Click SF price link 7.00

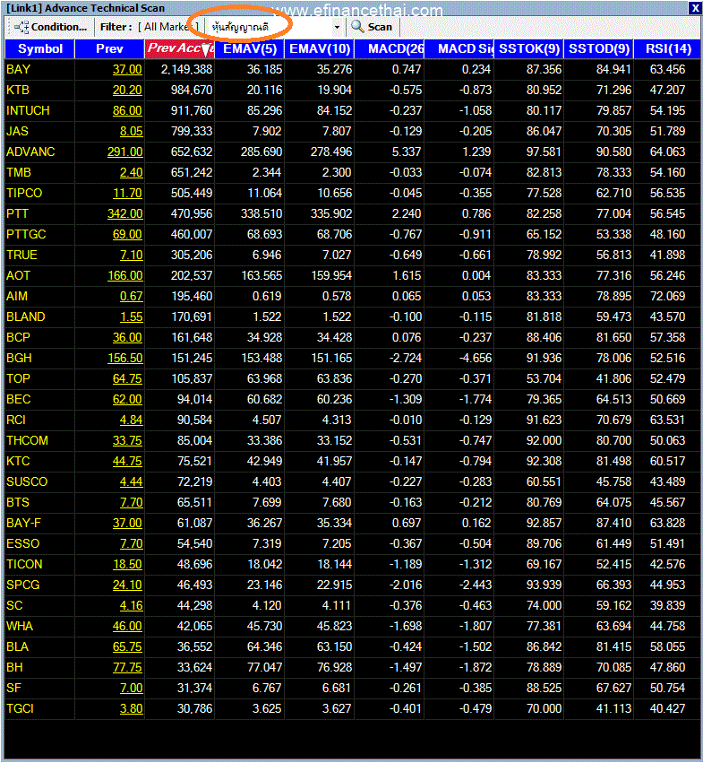[132, 688]
